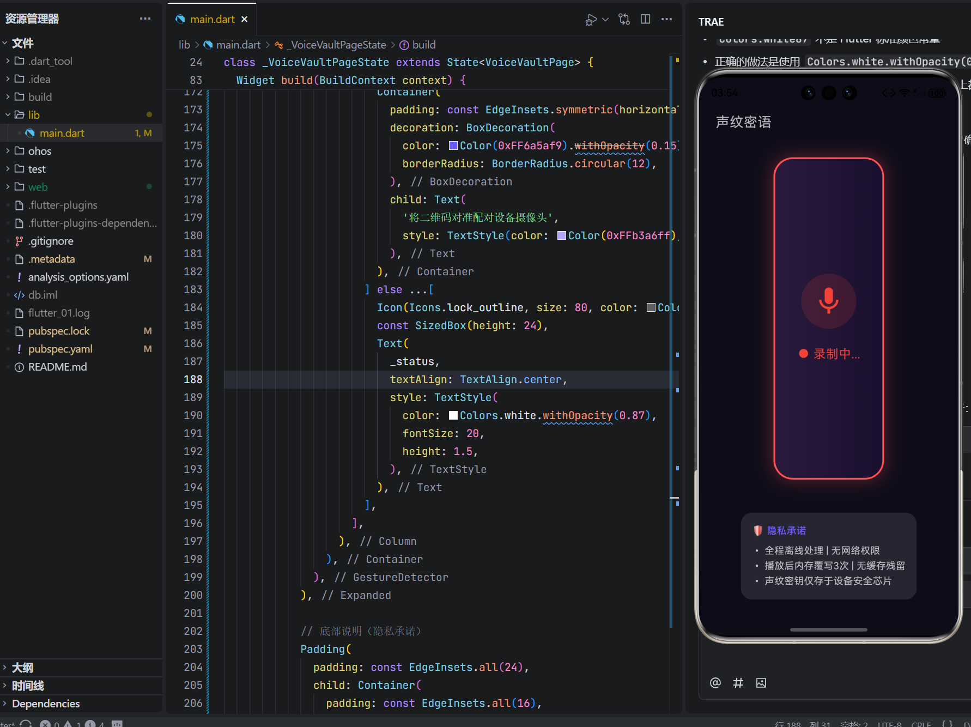Viewport: 971px width, 727px height.
Task: Click color swatch for Color(0xFF6a5af9) on line 175
Action: pos(453,146)
